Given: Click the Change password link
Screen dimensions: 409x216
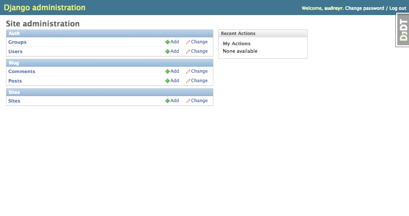Looking at the screenshot, I should pos(365,8).
